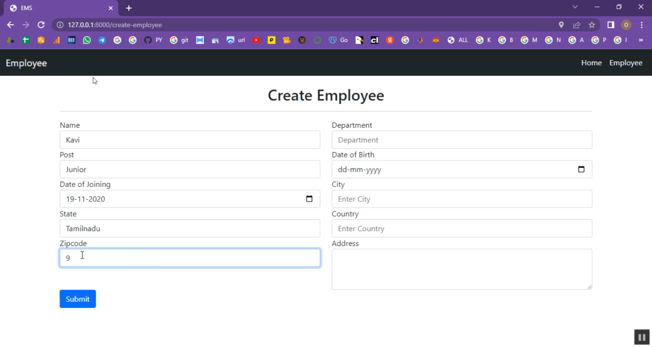The image size is (652, 347).
Task: Toggle the browser side panel
Action: point(611,25)
